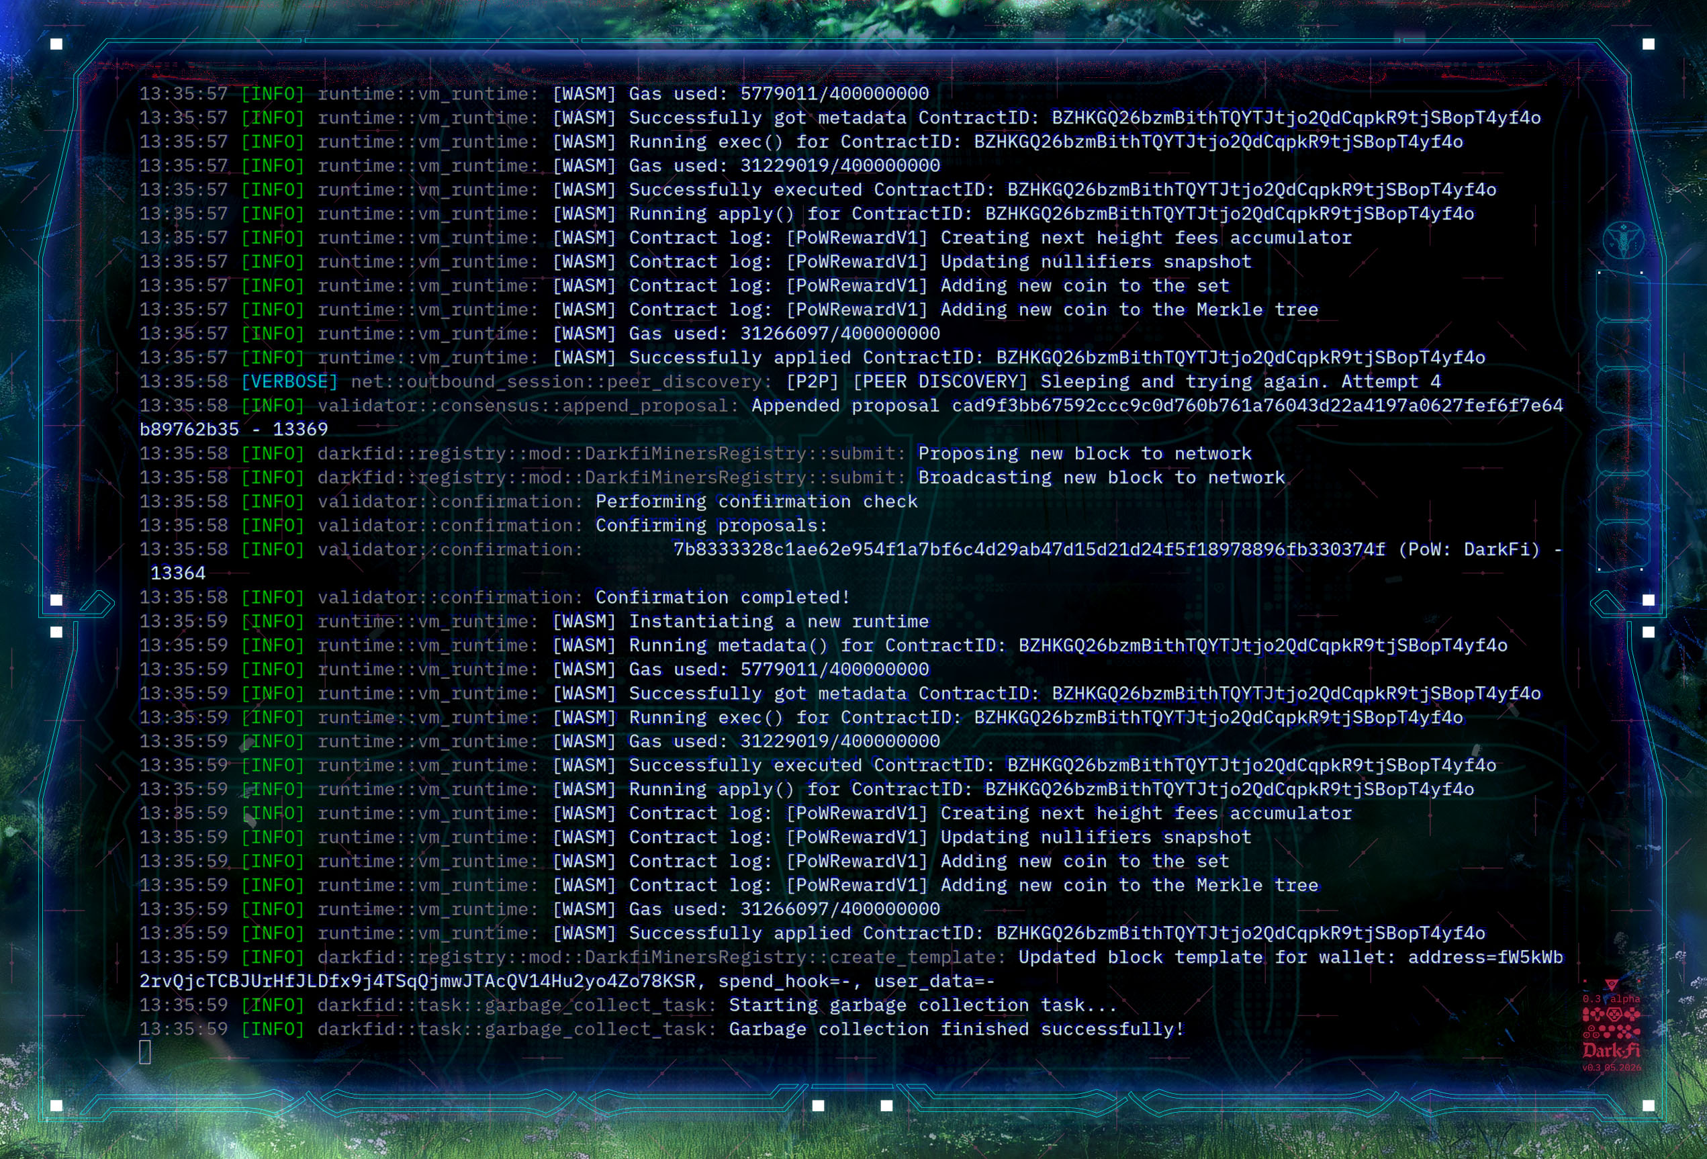
Task: Click "[INFO]" tag on "Proposing new block" line
Action: (273, 453)
